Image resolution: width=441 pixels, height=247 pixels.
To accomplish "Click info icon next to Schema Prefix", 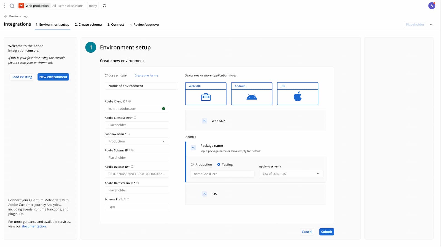I will 128,199.
